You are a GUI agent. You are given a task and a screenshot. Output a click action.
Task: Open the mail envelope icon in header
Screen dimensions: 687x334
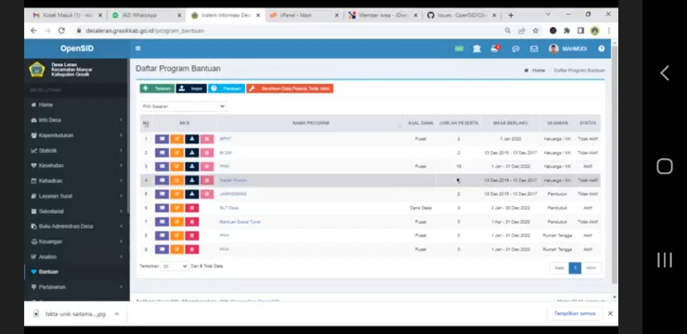533,48
